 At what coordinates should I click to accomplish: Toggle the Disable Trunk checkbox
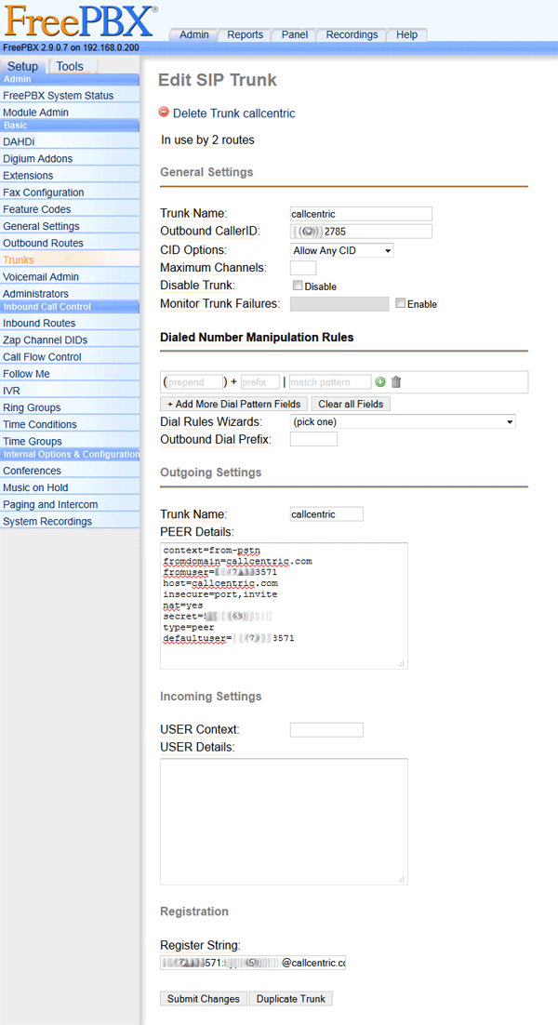[298, 286]
